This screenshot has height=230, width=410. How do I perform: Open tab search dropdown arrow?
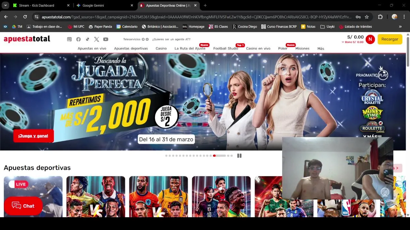(5, 5)
